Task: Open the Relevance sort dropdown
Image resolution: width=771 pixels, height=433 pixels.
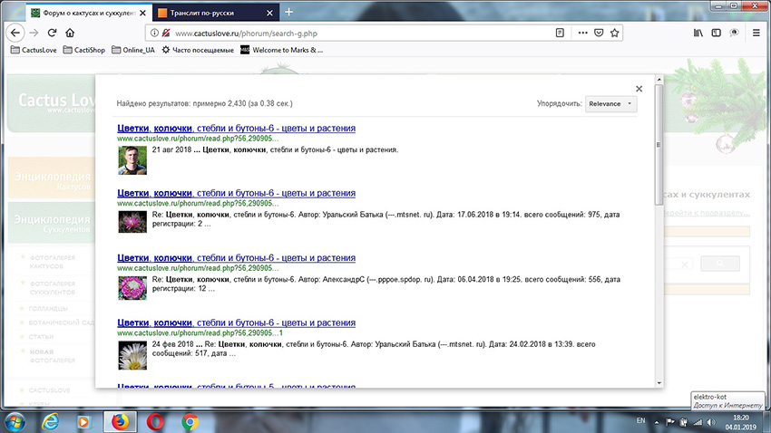Action: coord(610,104)
